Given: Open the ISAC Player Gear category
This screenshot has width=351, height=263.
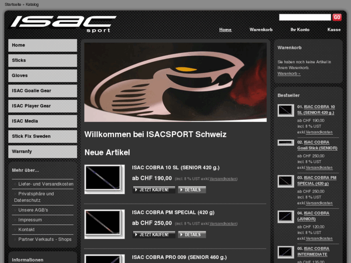Looking at the screenshot, I should pyautogui.click(x=42, y=106).
